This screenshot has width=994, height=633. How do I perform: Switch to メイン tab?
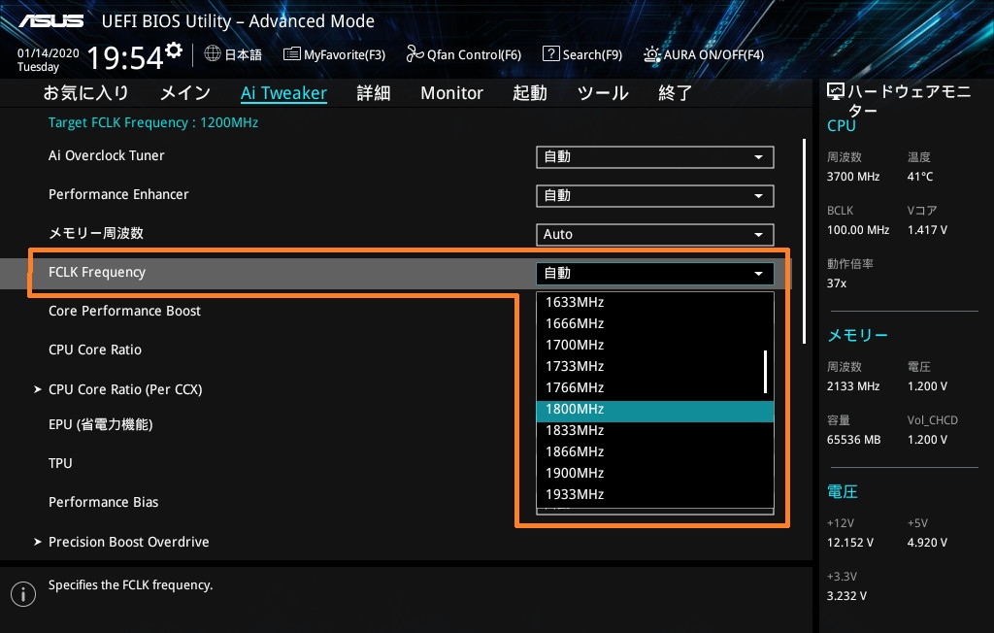(185, 93)
